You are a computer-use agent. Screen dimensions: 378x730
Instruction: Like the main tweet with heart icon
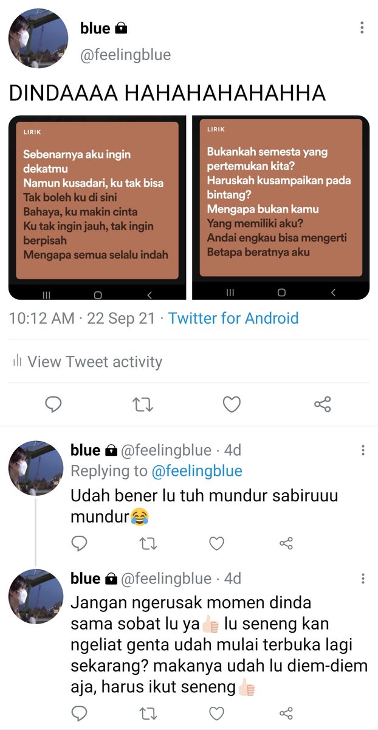[232, 404]
